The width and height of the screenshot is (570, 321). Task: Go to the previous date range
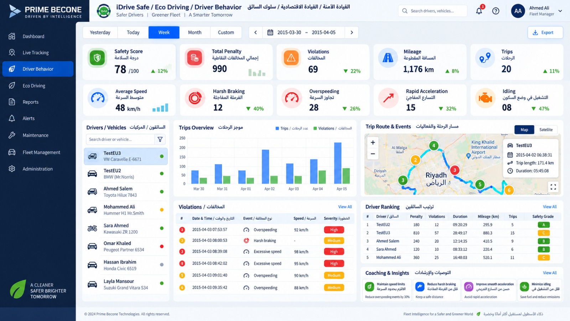(x=255, y=32)
